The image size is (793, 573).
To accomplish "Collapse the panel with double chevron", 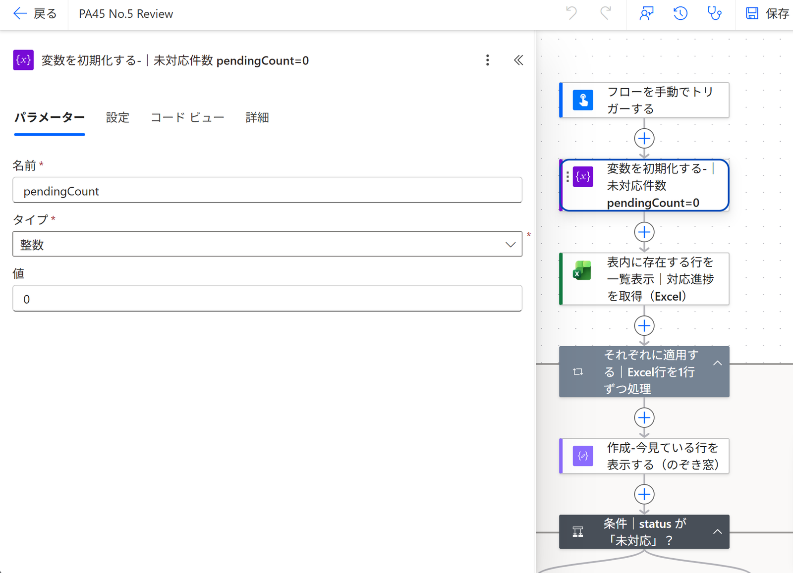I will pos(518,60).
